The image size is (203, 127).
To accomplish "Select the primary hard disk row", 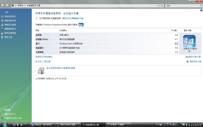I will pyautogui.click(x=107, y=52).
